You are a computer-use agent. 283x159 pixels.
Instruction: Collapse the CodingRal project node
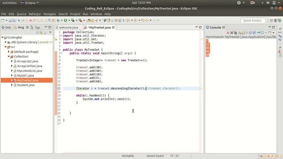click(x=2, y=37)
